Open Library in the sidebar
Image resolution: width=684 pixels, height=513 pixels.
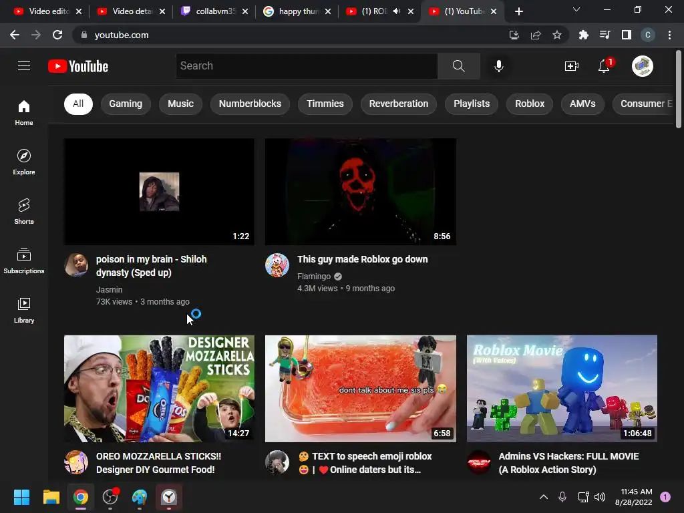click(x=24, y=310)
